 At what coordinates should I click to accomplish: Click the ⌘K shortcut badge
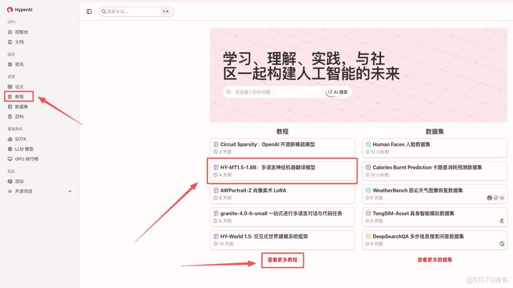click(x=166, y=11)
